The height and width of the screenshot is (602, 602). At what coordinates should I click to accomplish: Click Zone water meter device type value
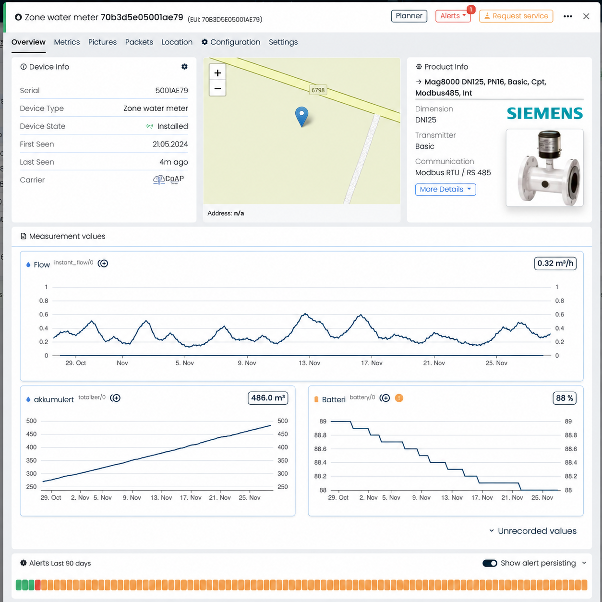click(156, 108)
